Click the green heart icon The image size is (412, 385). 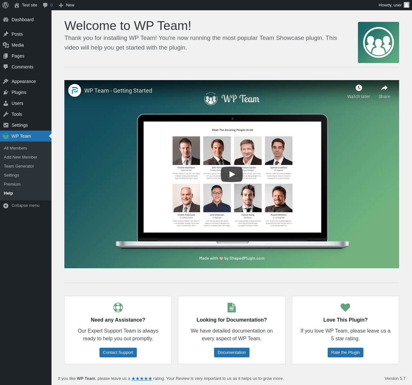(345, 307)
